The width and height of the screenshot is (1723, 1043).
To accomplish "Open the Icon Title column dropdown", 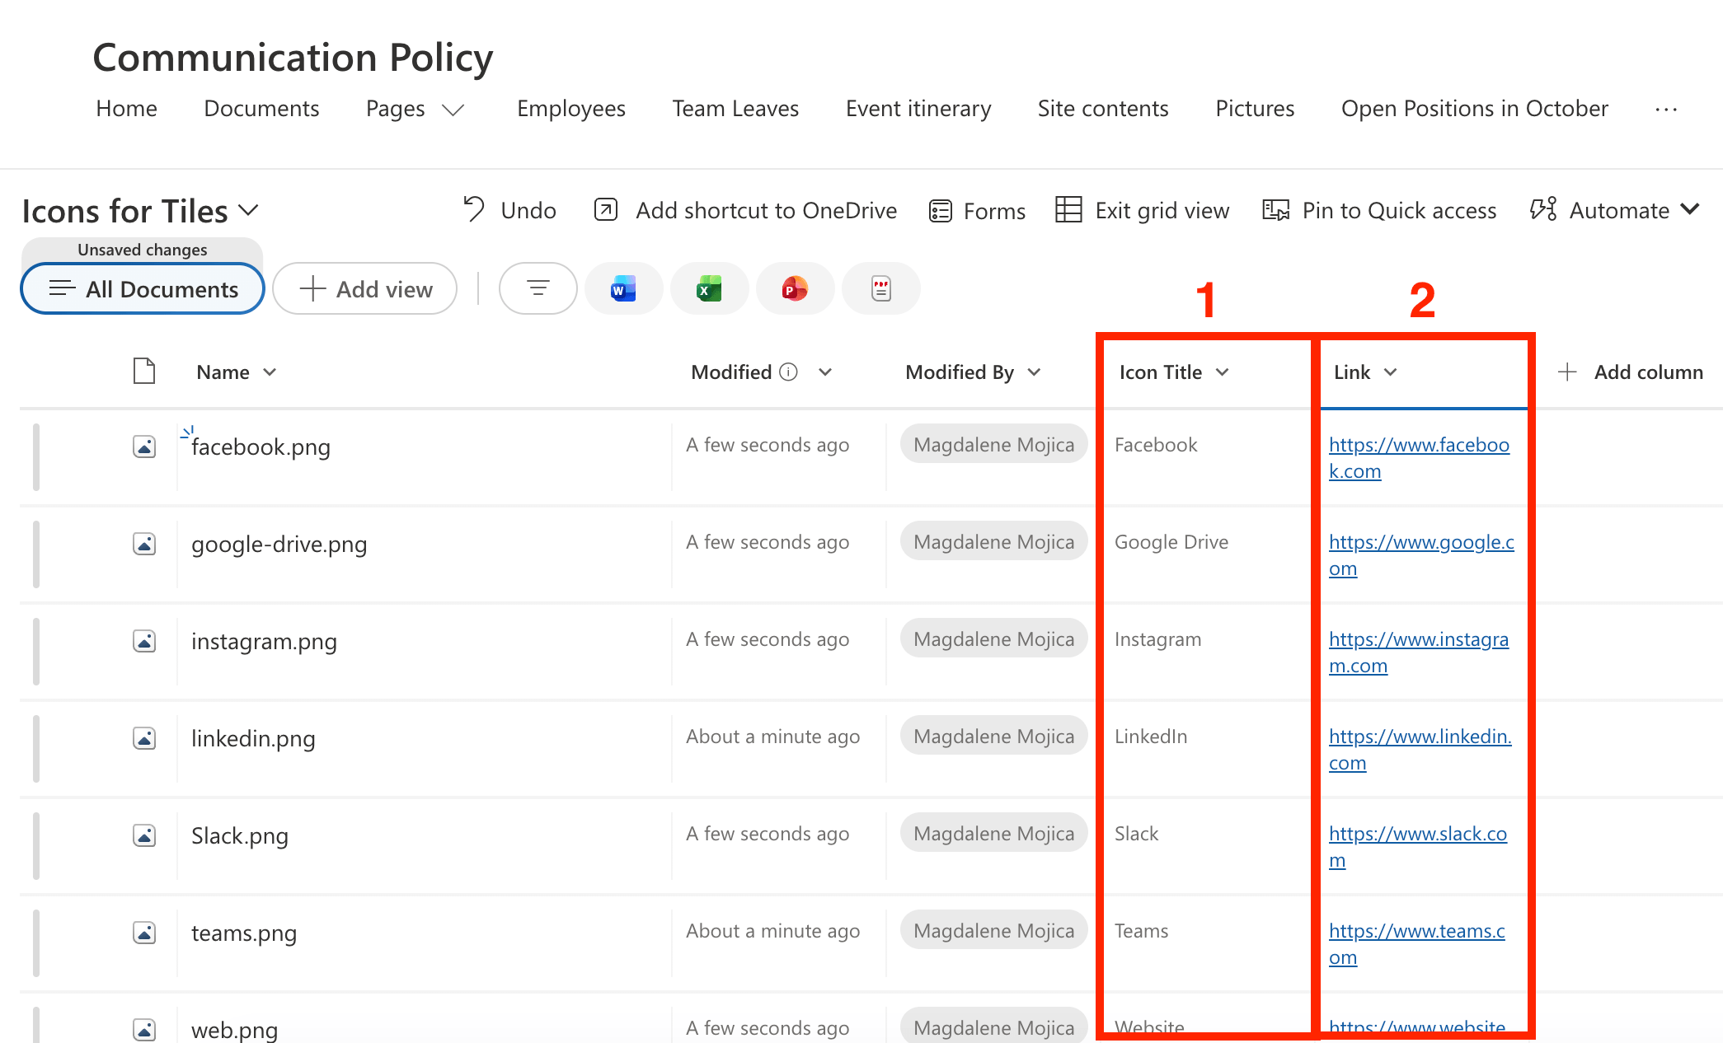I will [1223, 372].
